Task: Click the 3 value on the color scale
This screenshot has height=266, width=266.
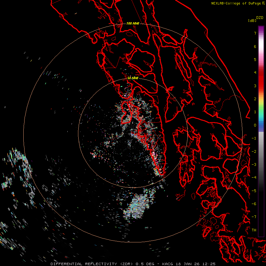Action: 255,86
